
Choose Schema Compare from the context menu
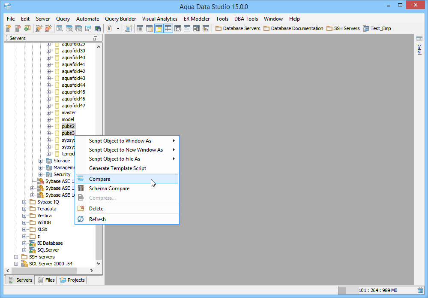tap(127, 189)
